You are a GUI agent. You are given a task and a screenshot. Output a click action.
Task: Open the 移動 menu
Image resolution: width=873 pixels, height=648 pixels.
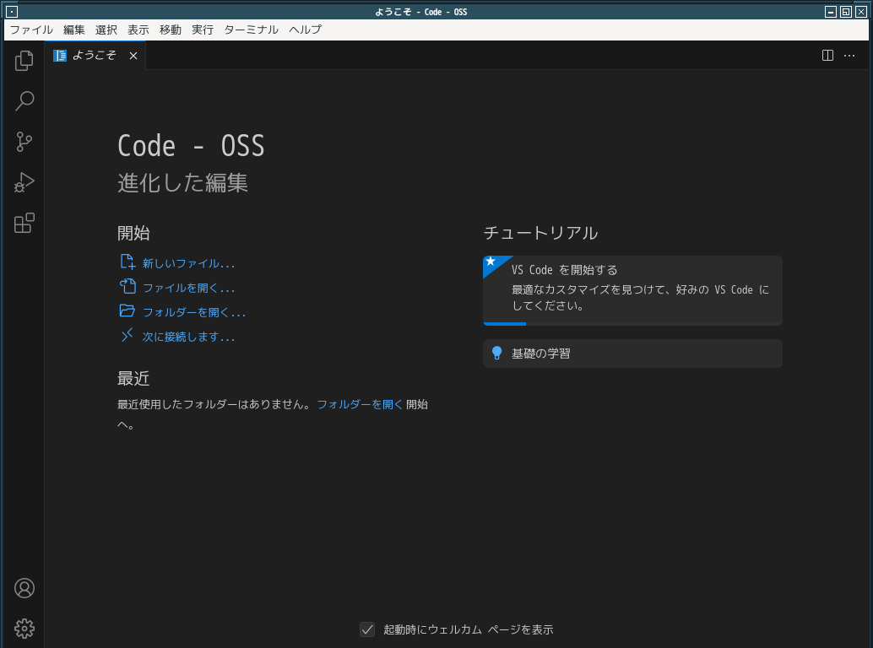pyautogui.click(x=171, y=30)
